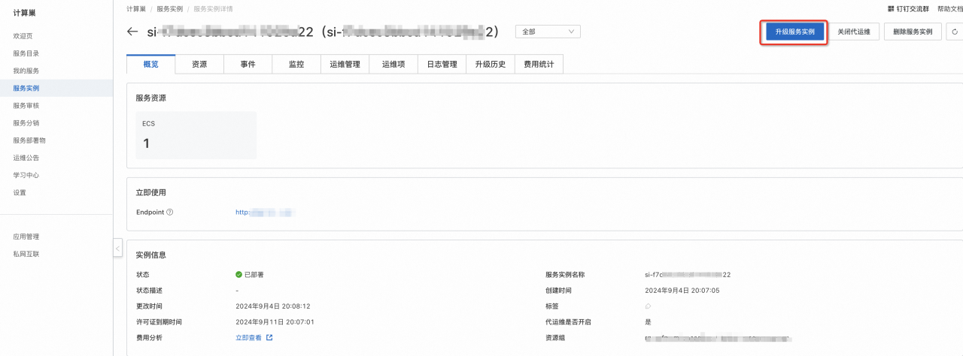
Task: Go back using the left arrow icon
Action: (133, 32)
